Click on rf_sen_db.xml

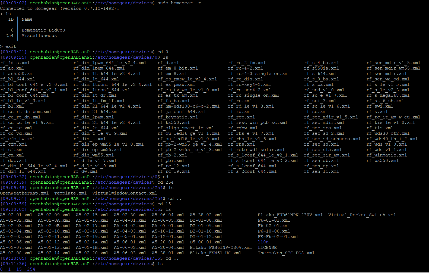pyautogui.click(x=322, y=161)
